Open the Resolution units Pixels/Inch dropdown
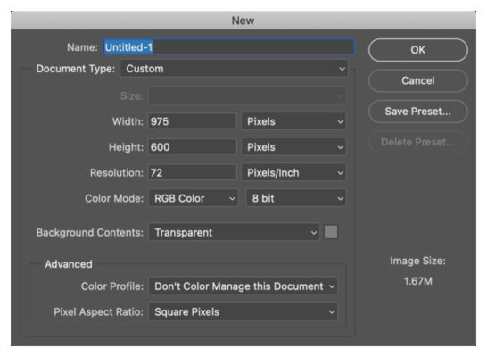 (293, 173)
